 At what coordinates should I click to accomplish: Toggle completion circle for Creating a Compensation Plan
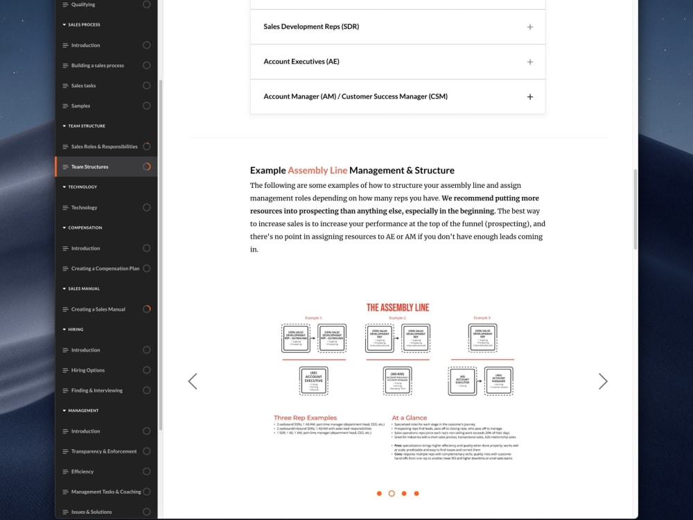pyautogui.click(x=147, y=268)
